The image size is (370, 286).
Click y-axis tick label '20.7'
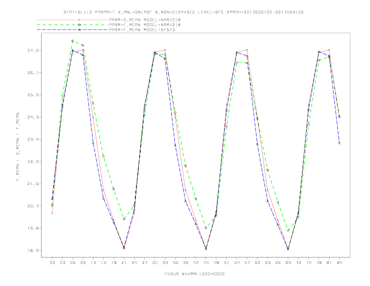[x=33, y=206]
